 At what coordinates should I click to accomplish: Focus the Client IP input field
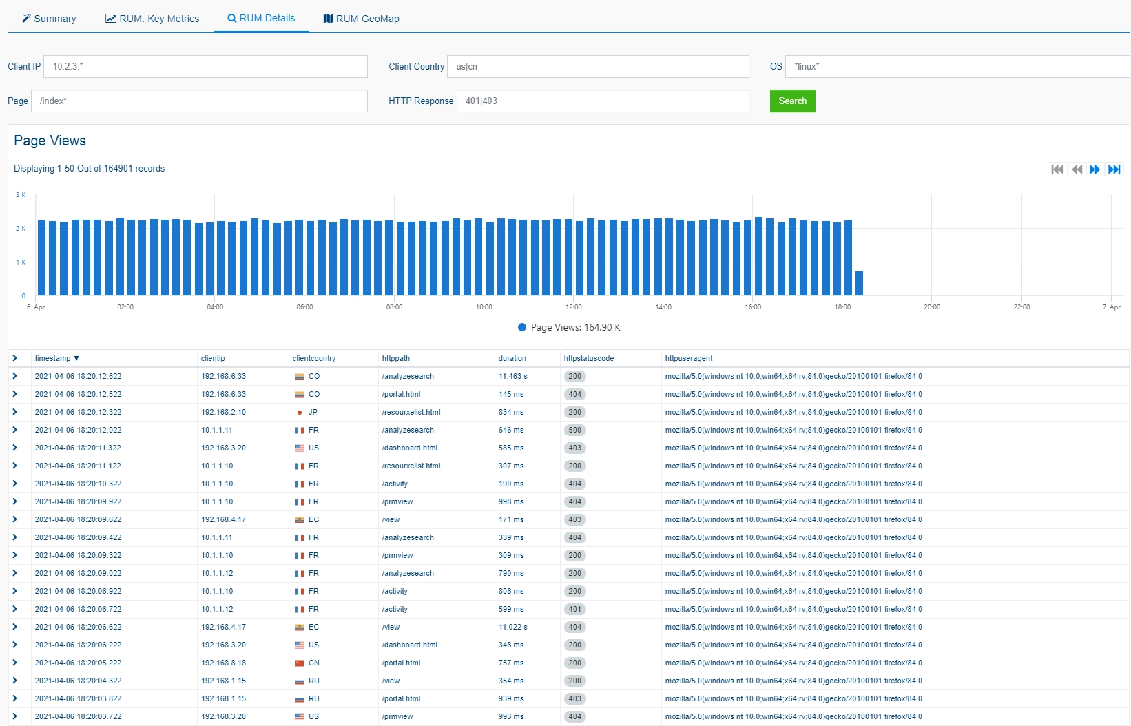tap(205, 67)
